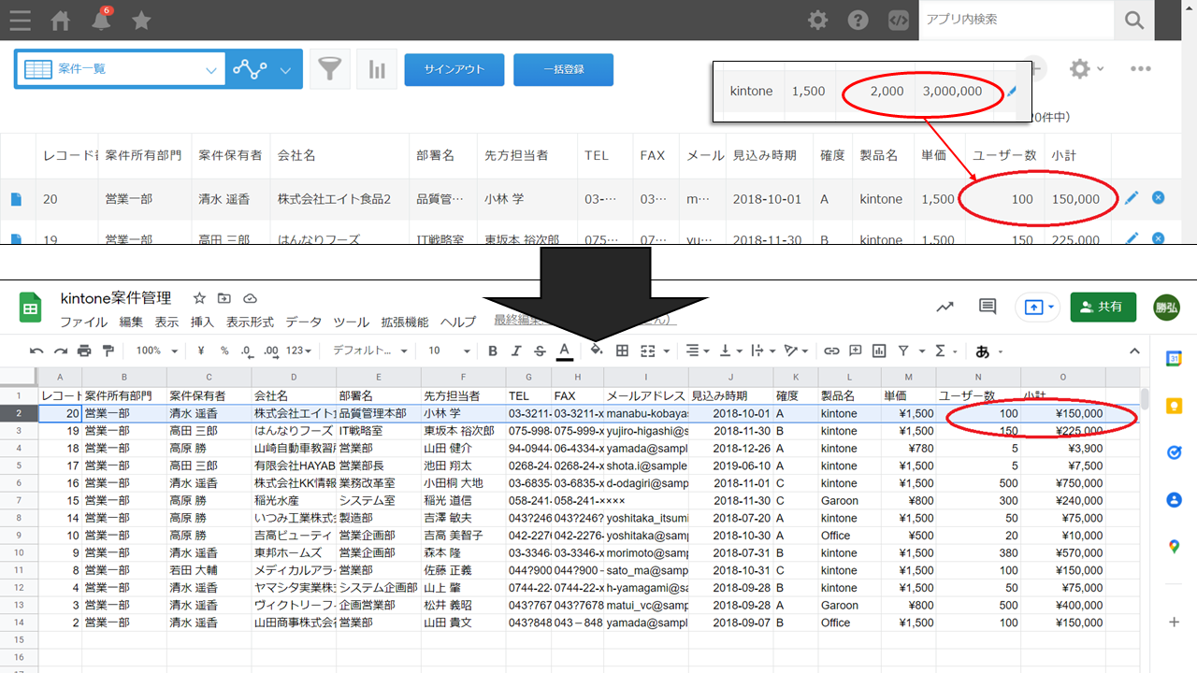Click the 一括登録 button
Viewport: 1197px width, 673px height.
coord(564,70)
